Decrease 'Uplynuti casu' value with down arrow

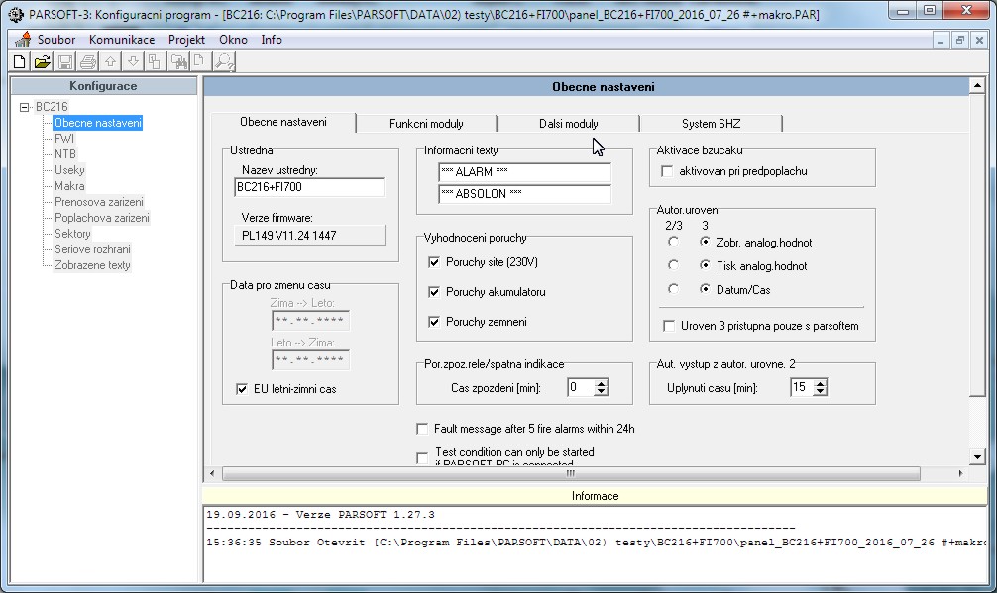coord(820,392)
